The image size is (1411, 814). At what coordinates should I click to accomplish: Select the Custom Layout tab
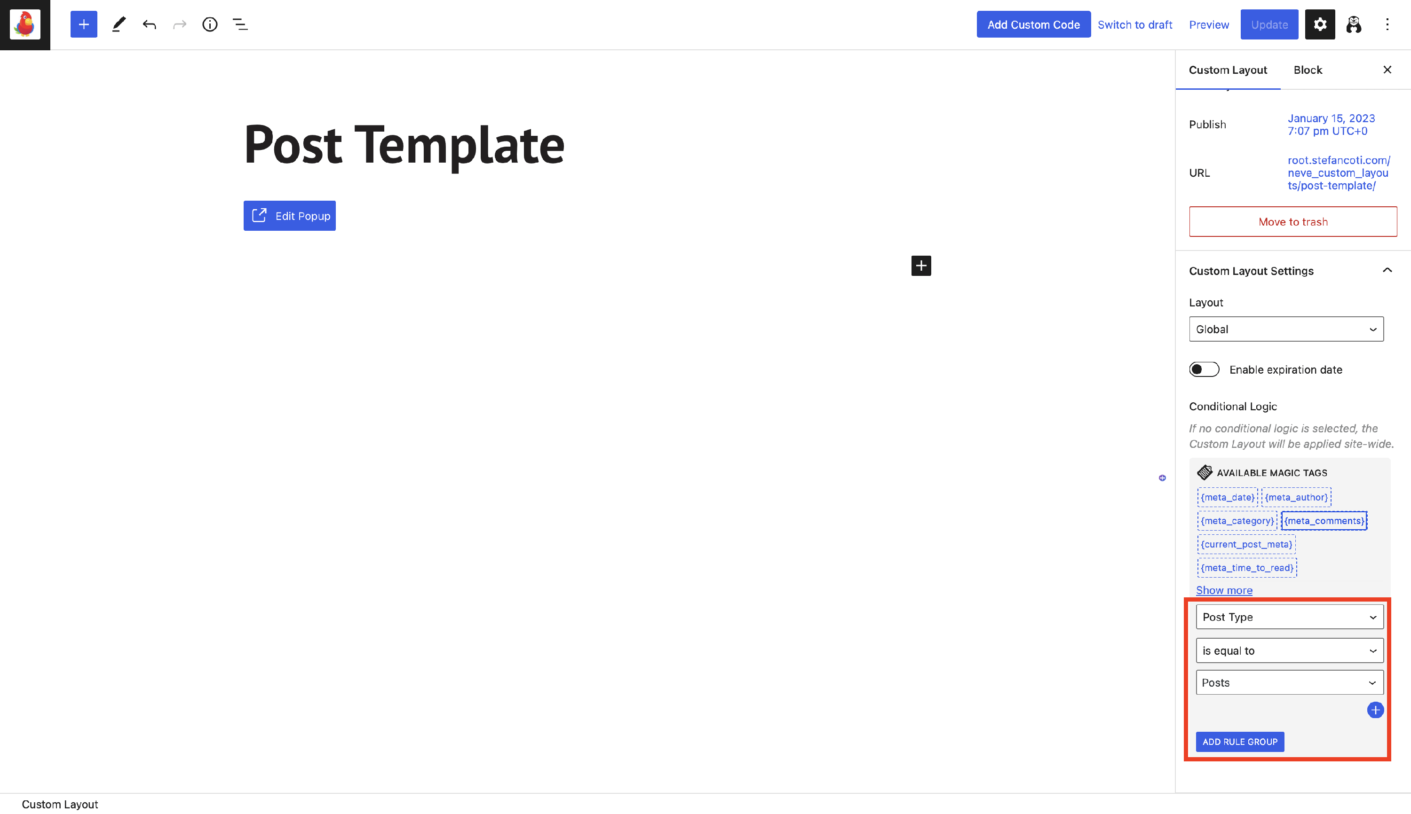pyautogui.click(x=1228, y=70)
